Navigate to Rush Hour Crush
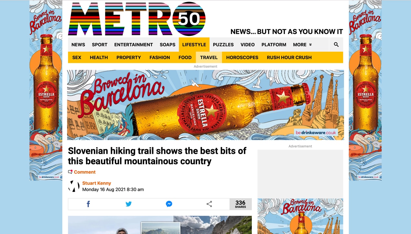 (289, 58)
